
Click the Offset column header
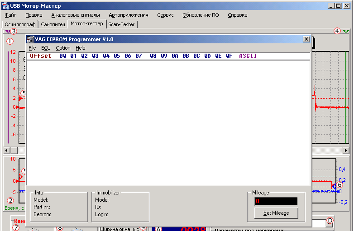[41, 56]
